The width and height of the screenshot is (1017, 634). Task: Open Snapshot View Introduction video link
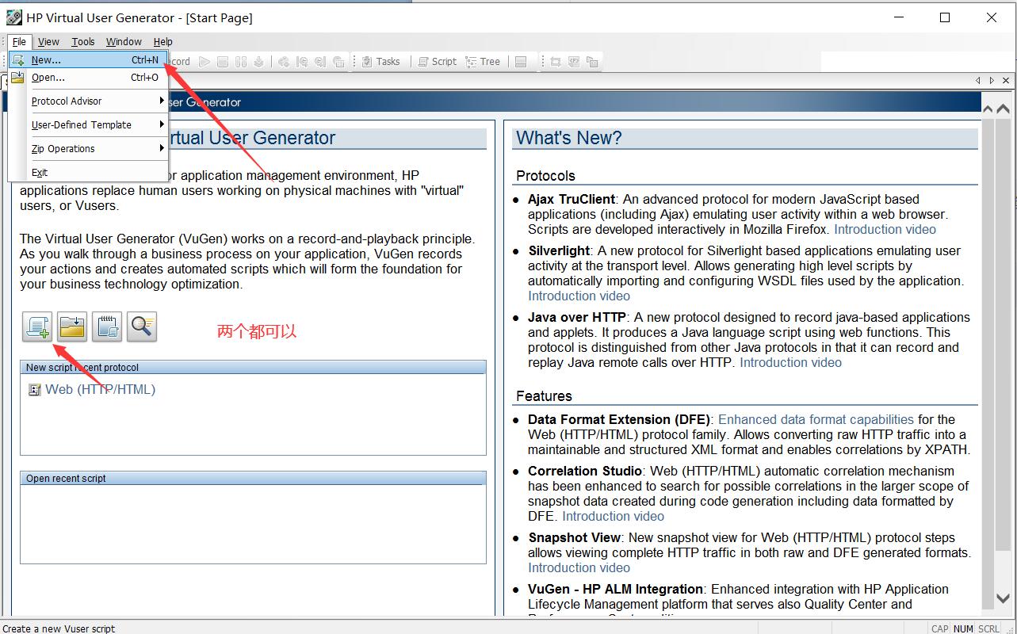point(579,567)
